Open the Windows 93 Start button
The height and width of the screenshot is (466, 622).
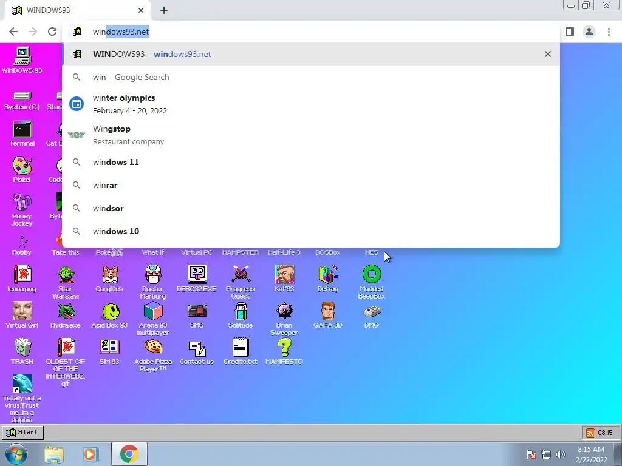click(22, 432)
